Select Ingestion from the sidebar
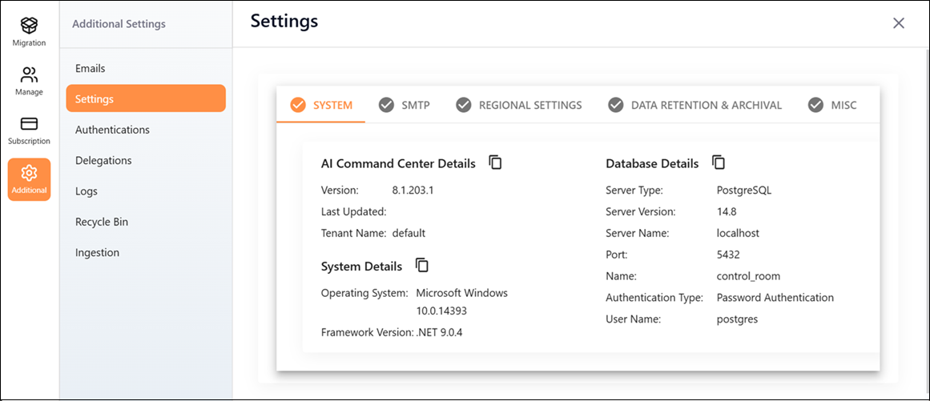 point(97,252)
